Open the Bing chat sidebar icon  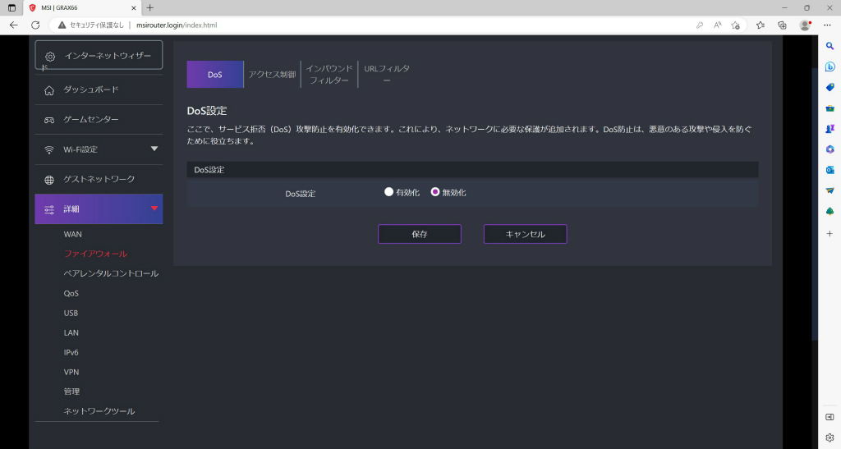830,66
